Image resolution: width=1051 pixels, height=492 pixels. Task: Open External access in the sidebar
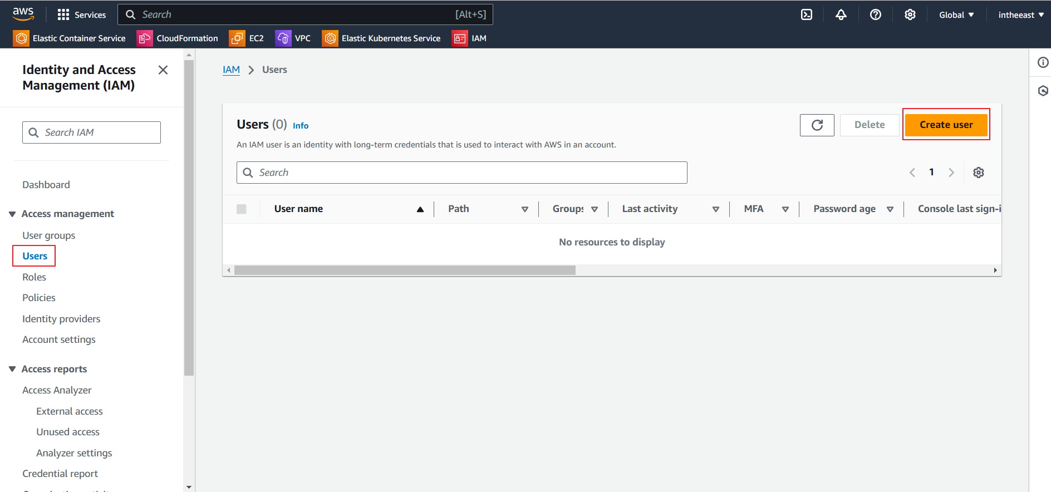click(x=70, y=411)
